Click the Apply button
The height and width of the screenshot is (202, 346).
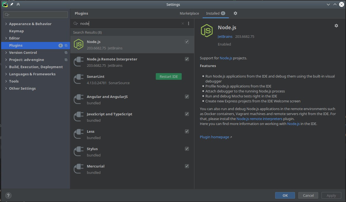click(x=331, y=195)
